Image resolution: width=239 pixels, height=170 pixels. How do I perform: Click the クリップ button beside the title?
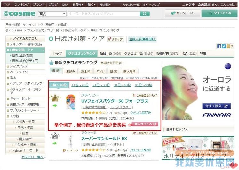tap(116, 39)
